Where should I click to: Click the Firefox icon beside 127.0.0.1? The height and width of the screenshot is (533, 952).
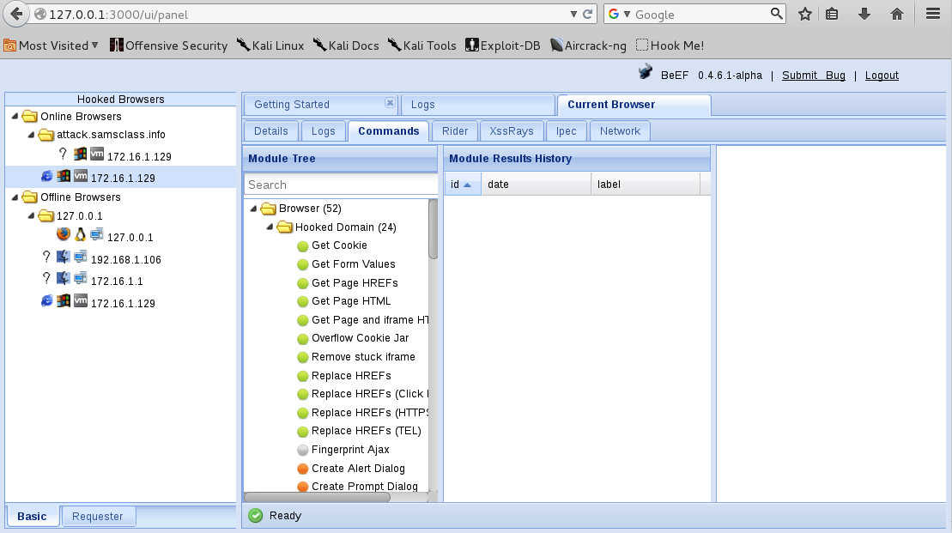click(64, 233)
